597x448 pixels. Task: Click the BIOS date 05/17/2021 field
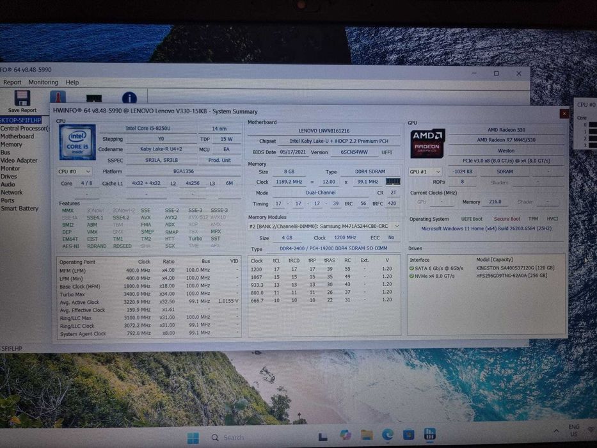coord(293,152)
